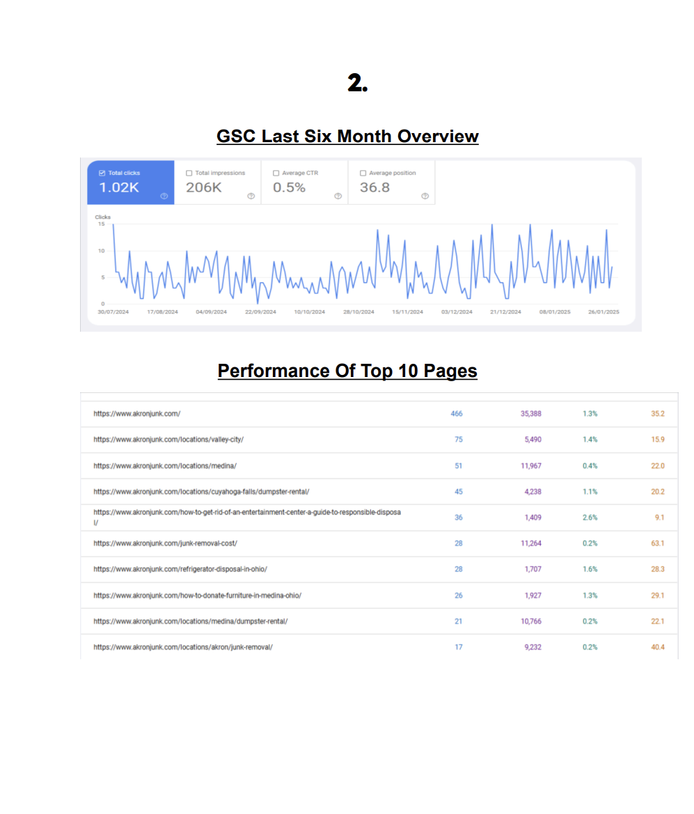Click the how-to-donate-furniture-in-medina-ohio URL
This screenshot has width=694, height=814.
(x=197, y=595)
